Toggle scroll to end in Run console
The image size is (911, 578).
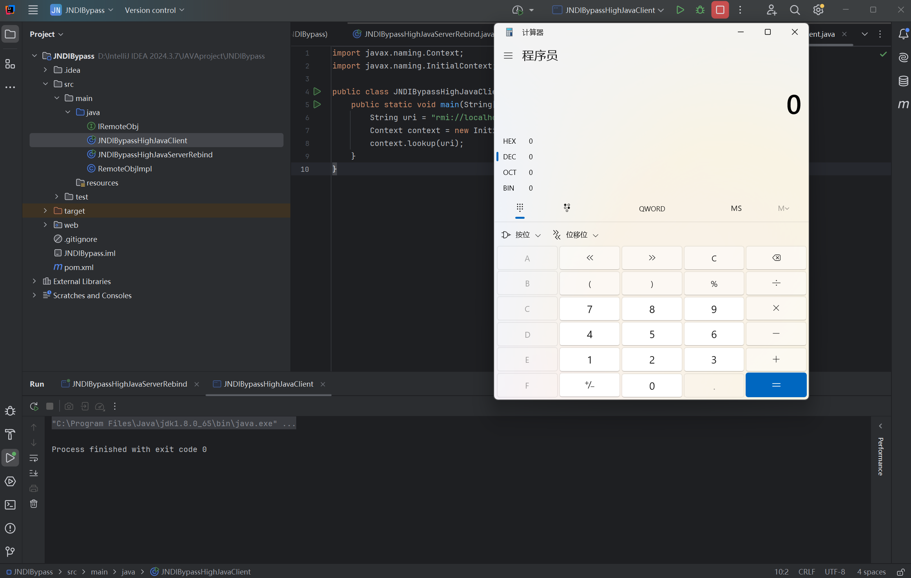tap(34, 473)
